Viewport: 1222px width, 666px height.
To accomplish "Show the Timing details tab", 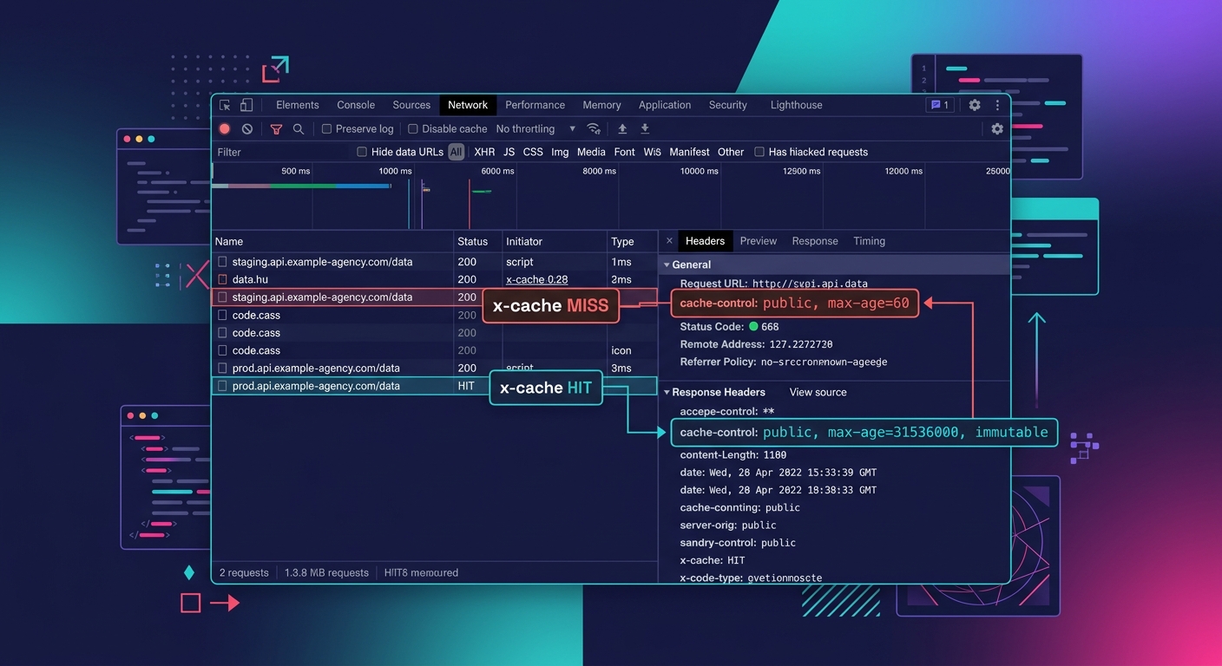I will pos(869,241).
